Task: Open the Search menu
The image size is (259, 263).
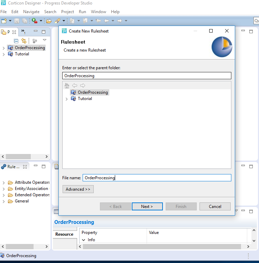Action: click(50, 12)
